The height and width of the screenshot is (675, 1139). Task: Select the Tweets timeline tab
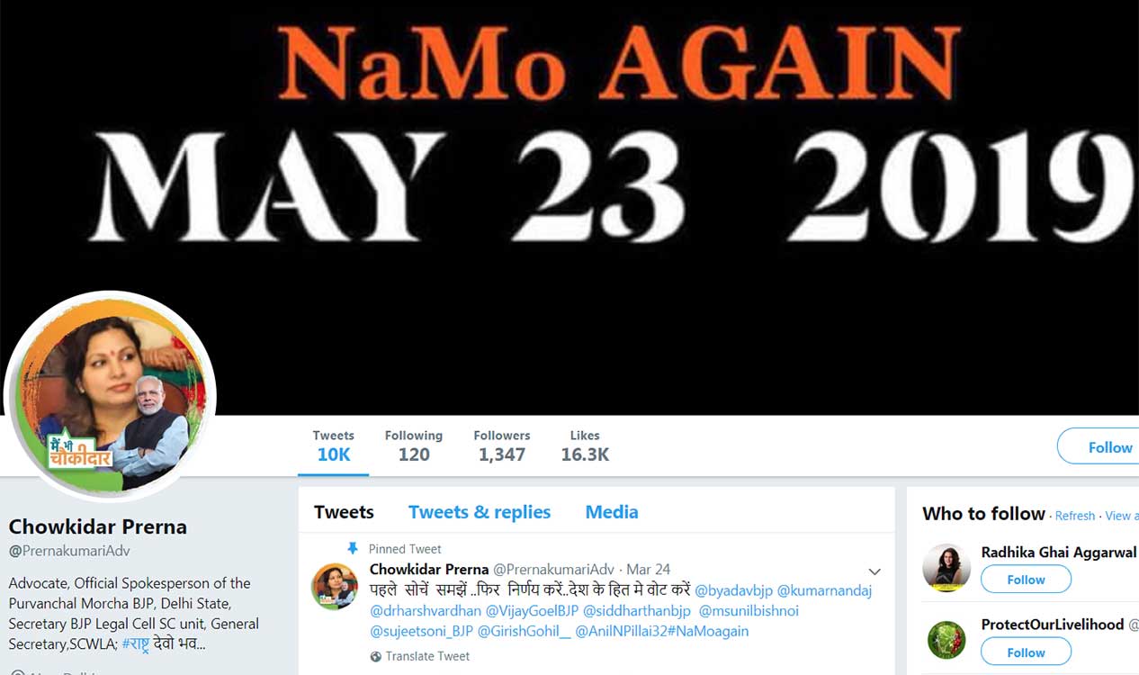point(344,512)
